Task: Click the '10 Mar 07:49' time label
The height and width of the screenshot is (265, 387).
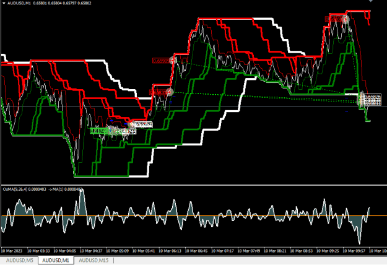Action: 249,251
